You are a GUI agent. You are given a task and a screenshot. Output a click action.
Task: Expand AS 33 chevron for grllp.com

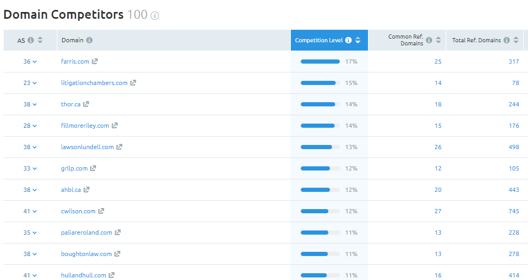coord(35,168)
